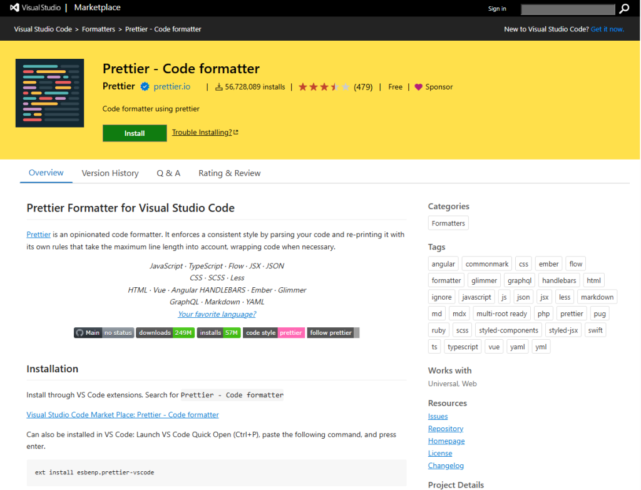
Task: Select the markdown tag
Action: click(x=597, y=297)
